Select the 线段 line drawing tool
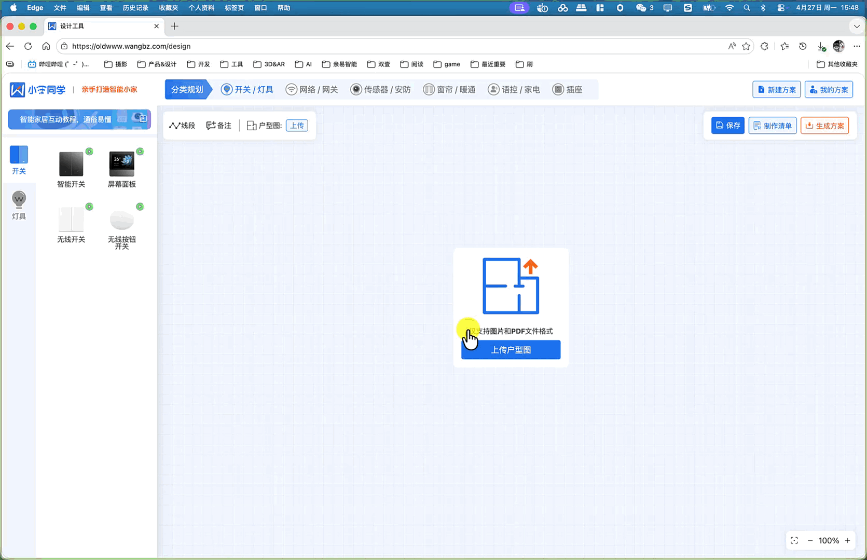This screenshot has height=560, width=867. (x=182, y=126)
